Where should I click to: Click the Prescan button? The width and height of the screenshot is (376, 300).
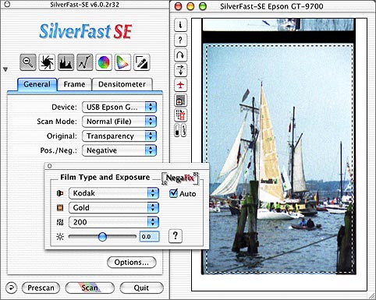41,288
